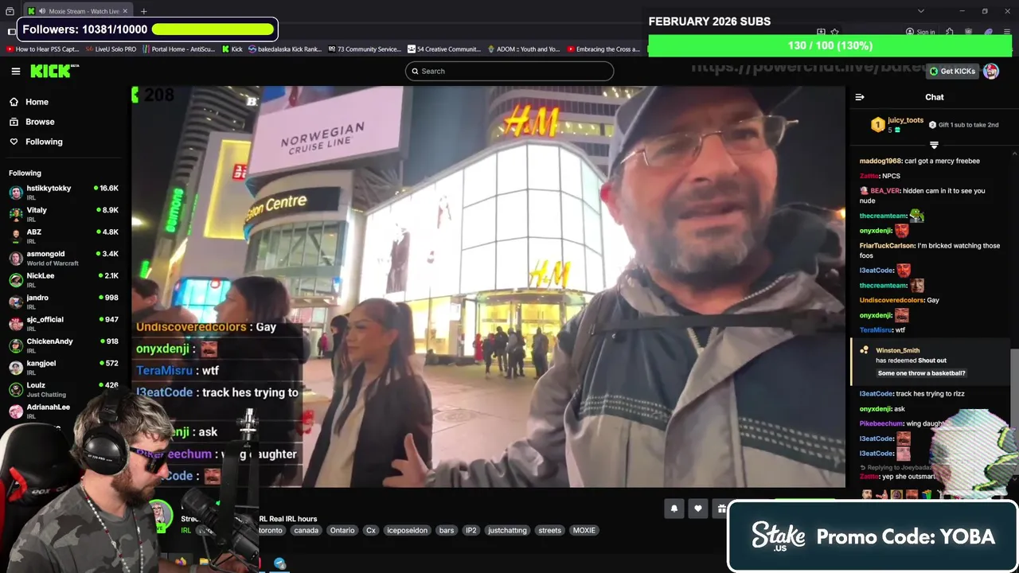
Task: Select the MOXIE tag
Action: coord(584,530)
